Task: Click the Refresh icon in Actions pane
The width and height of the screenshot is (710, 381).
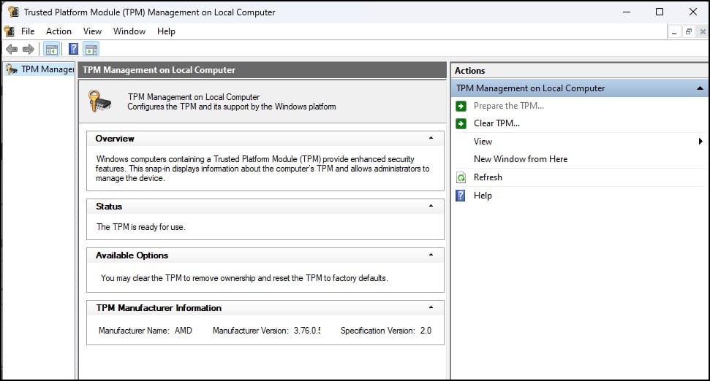Action: [461, 177]
